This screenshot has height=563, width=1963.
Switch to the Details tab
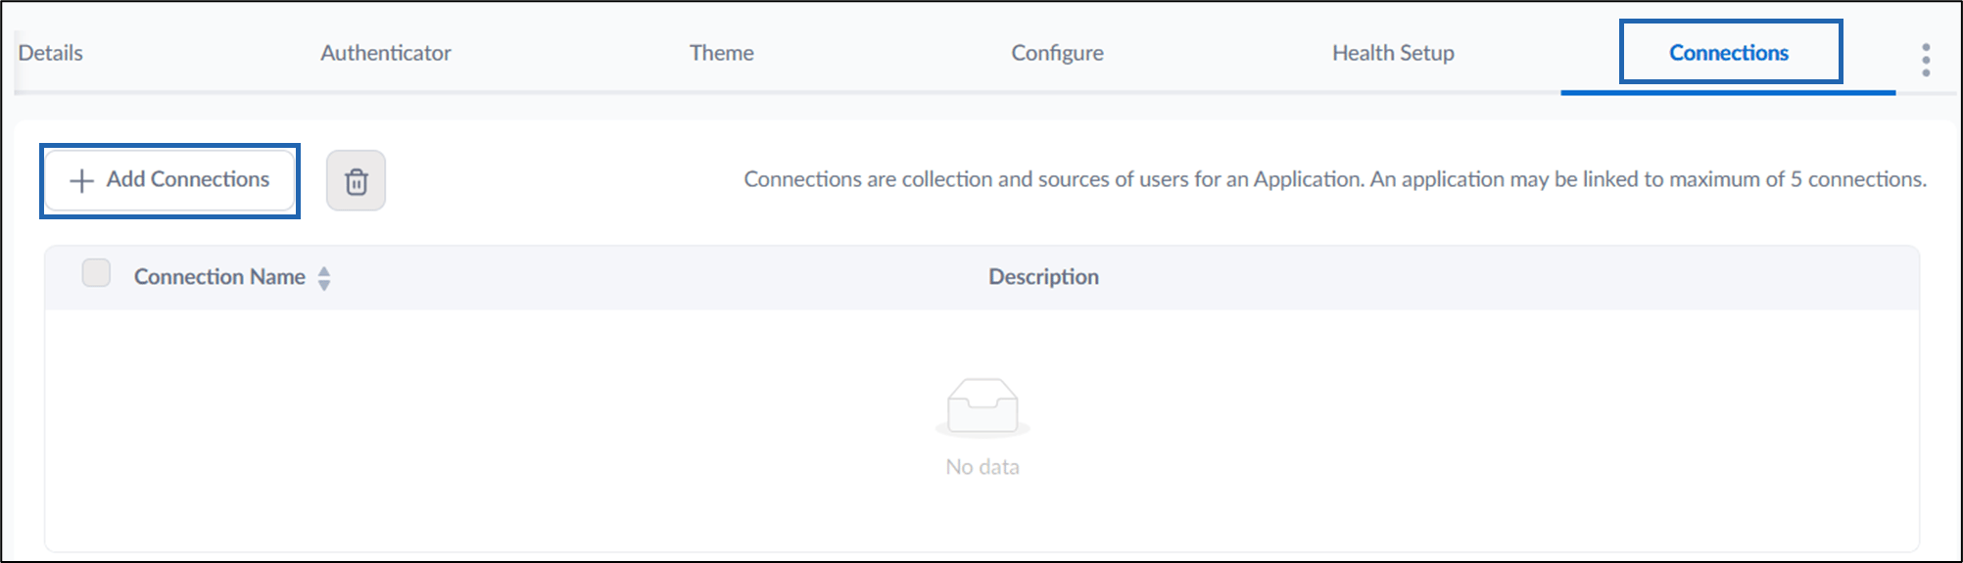click(x=50, y=53)
